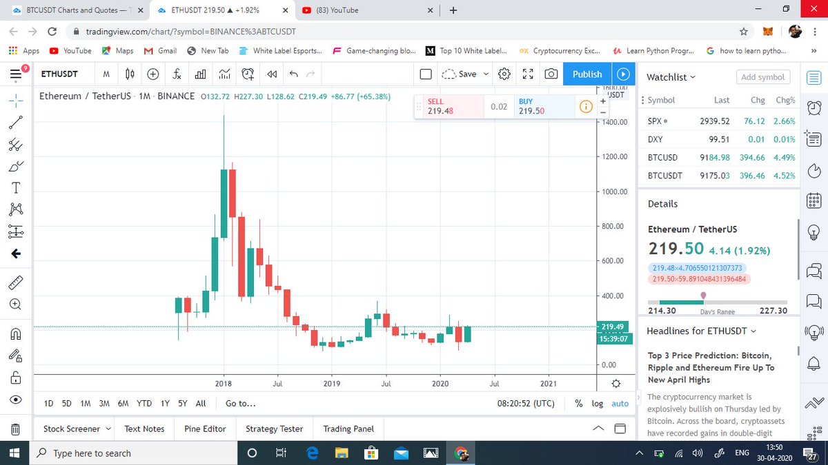The width and height of the screenshot is (828, 465).
Task: Enter fullscreen mode
Action: click(528, 74)
